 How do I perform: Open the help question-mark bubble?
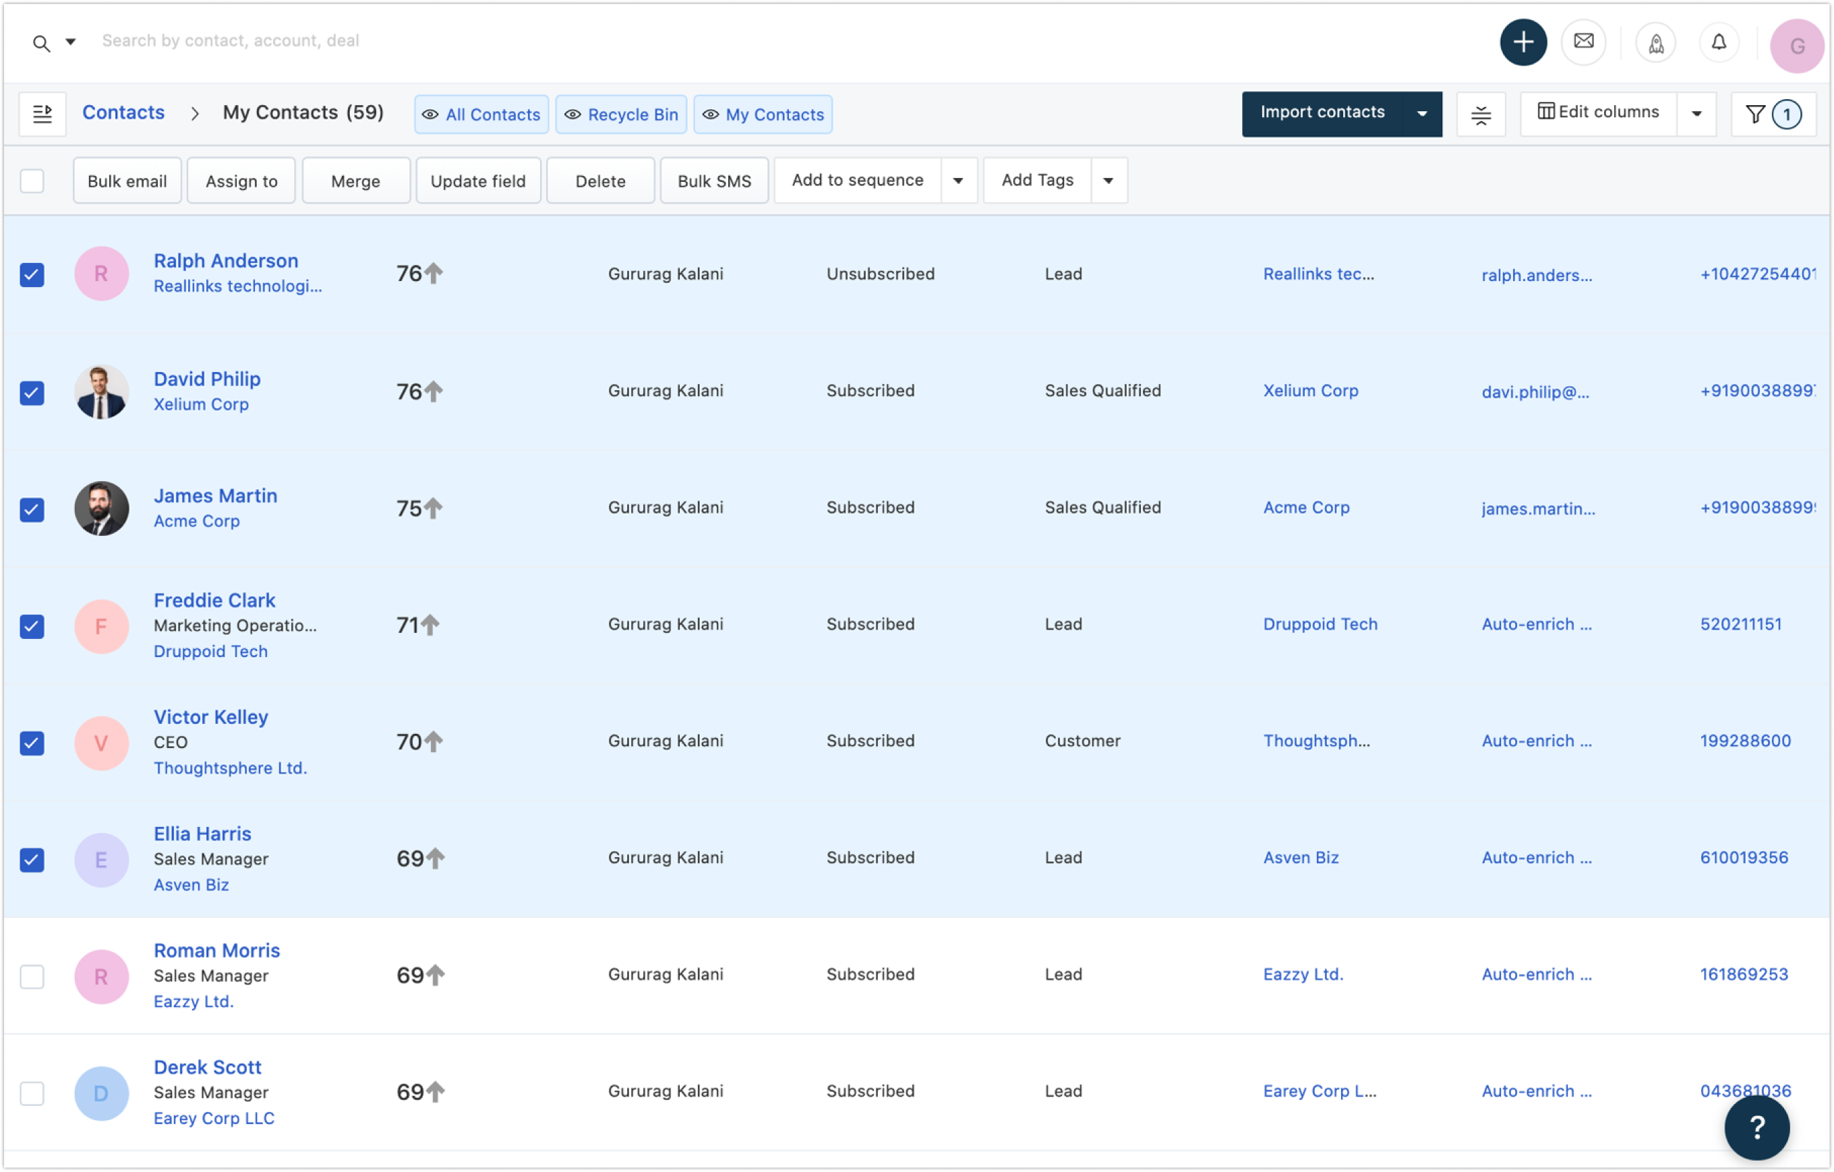coord(1756,1127)
